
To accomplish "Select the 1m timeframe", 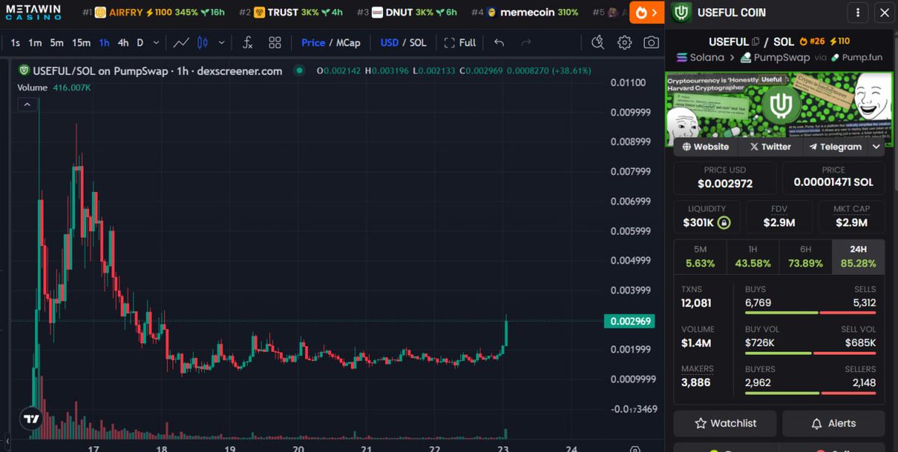I will (x=35, y=43).
